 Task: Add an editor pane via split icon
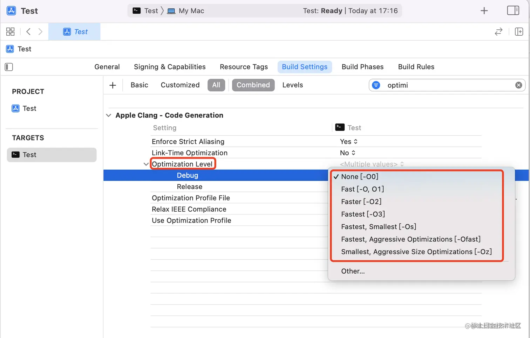[x=519, y=31]
